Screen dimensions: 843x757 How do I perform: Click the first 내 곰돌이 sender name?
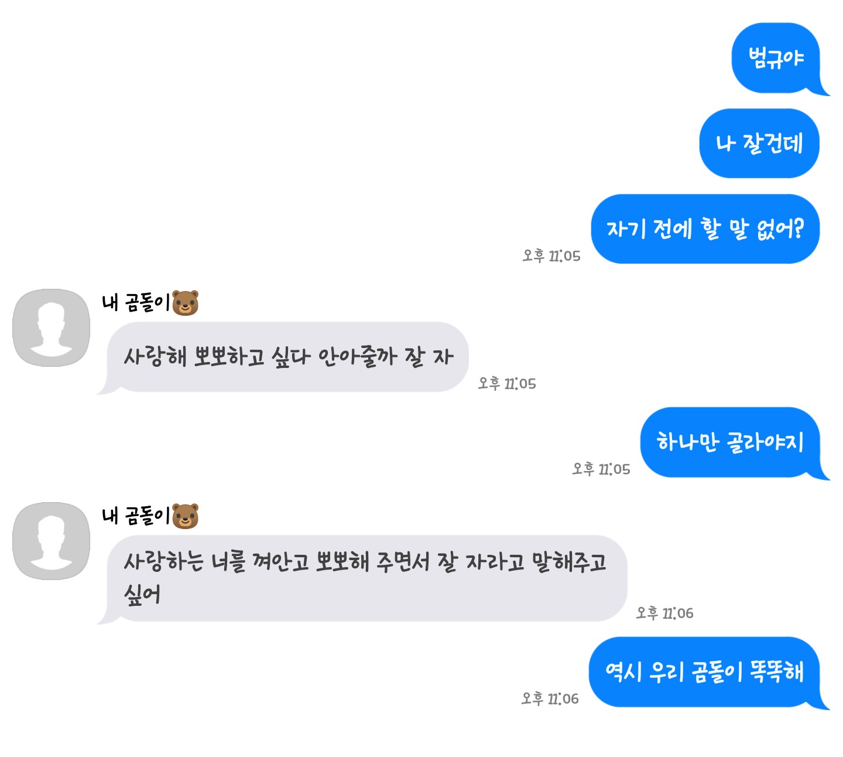point(136,303)
